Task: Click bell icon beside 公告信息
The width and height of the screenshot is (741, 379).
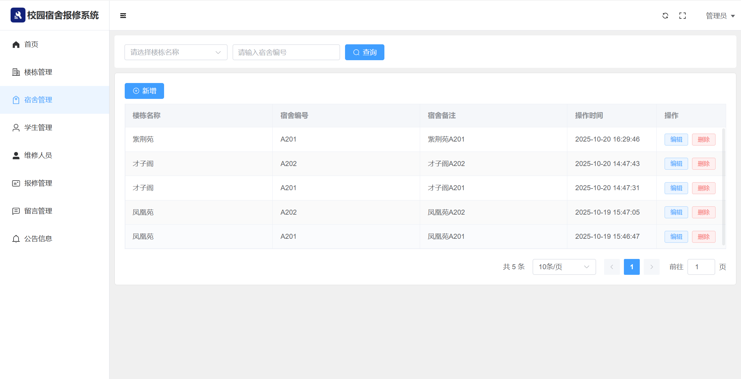Action: pos(16,239)
